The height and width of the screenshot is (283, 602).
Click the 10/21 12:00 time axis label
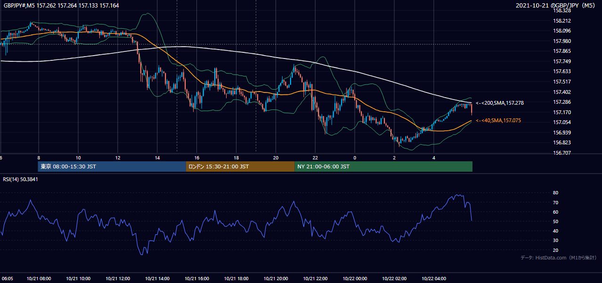(118, 279)
